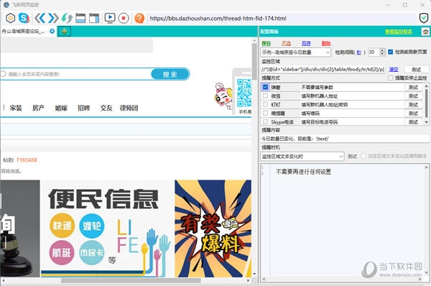The image size is (431, 286).
Task: Click the reminder content text field
Action: (x=344, y=139)
